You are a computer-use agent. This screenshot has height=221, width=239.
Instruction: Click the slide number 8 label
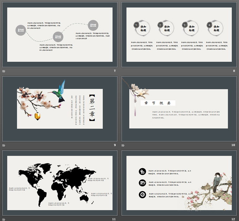point(234,71)
